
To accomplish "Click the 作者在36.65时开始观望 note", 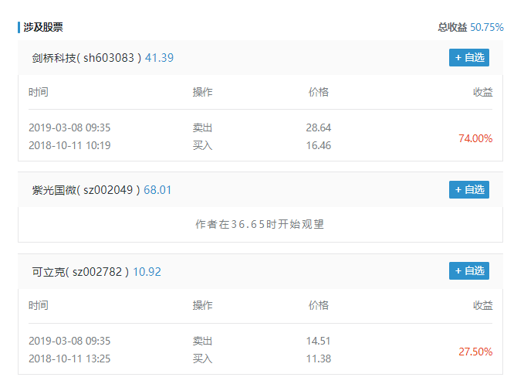I will [260, 224].
